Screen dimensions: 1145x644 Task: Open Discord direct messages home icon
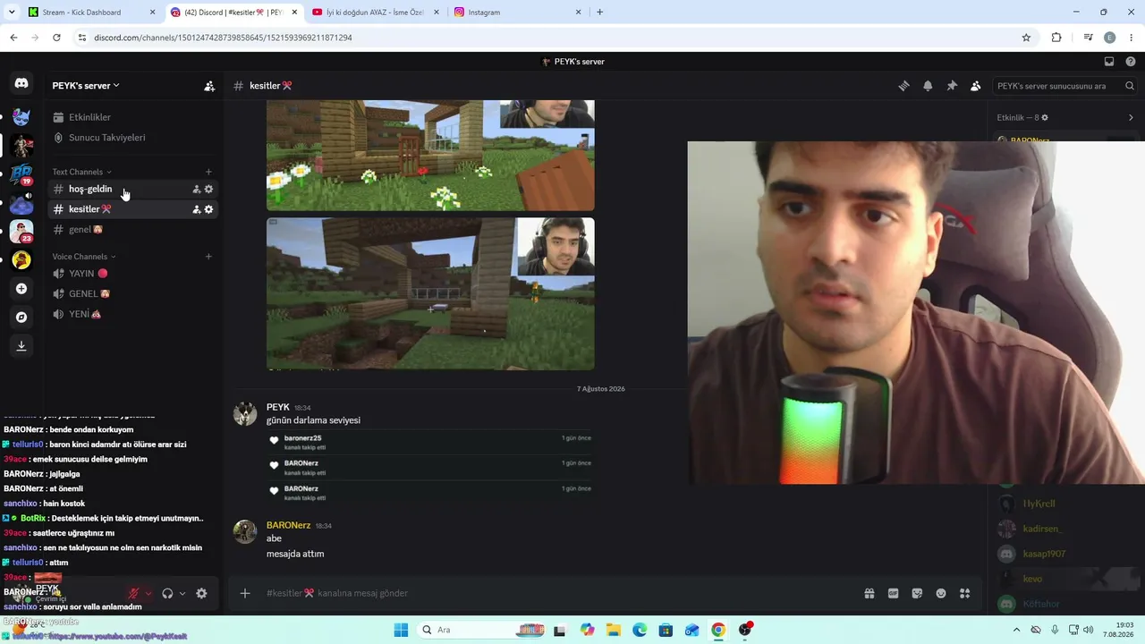coord(21,83)
